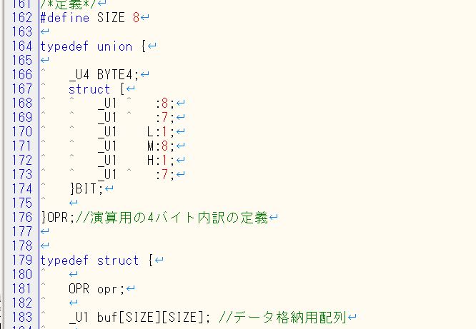Click the 'M:8;' bitfield
The width and height of the screenshot is (476, 329).
point(161,146)
